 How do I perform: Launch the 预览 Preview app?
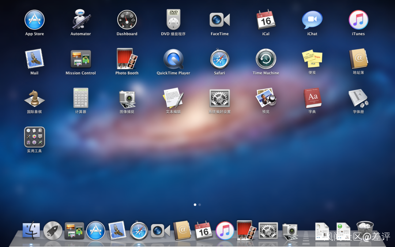pyautogui.click(x=266, y=98)
